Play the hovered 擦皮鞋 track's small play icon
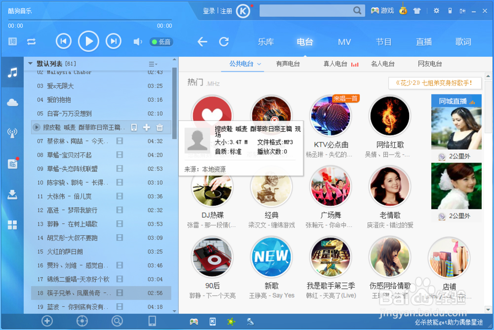The width and height of the screenshot is (494, 330). tap(37, 127)
